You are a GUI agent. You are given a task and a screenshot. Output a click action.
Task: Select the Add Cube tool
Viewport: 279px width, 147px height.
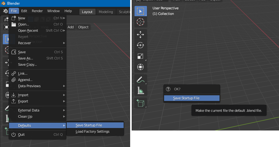tap(140, 103)
